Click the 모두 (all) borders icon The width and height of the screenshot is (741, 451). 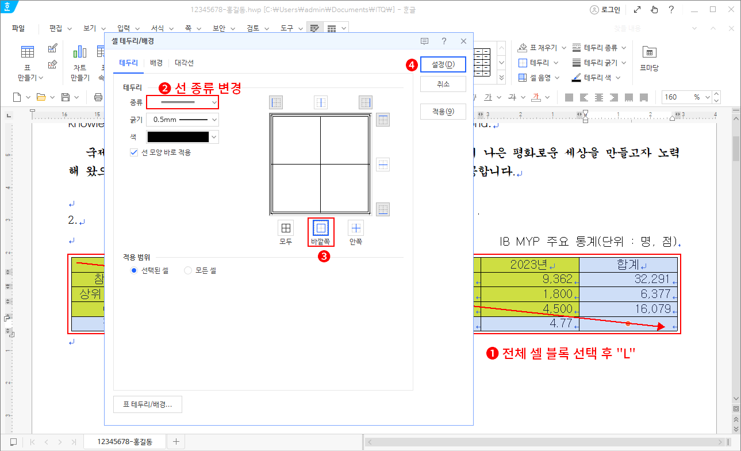click(x=286, y=228)
